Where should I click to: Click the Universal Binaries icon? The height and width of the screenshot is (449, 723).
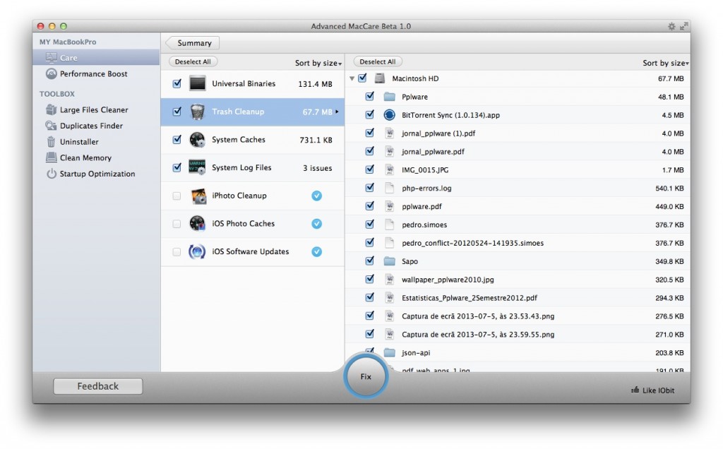click(x=198, y=83)
